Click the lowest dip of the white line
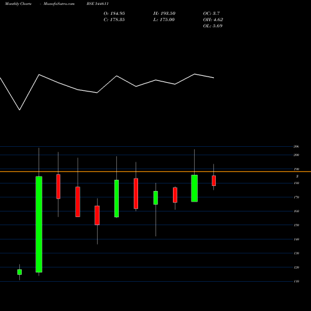The height and width of the screenshot is (311, 311). click(20, 109)
